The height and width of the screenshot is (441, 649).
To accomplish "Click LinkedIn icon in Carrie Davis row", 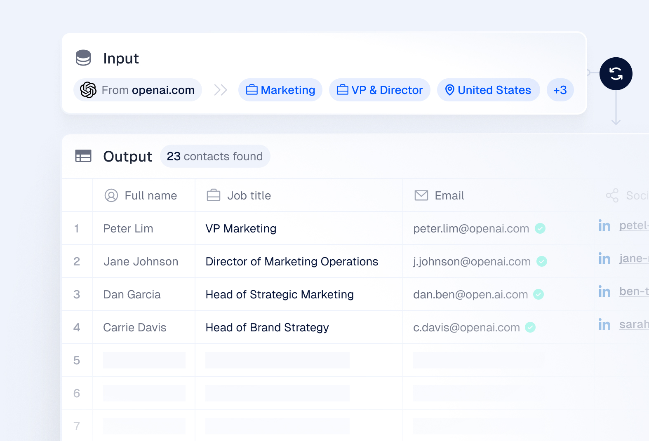I will 604,324.
